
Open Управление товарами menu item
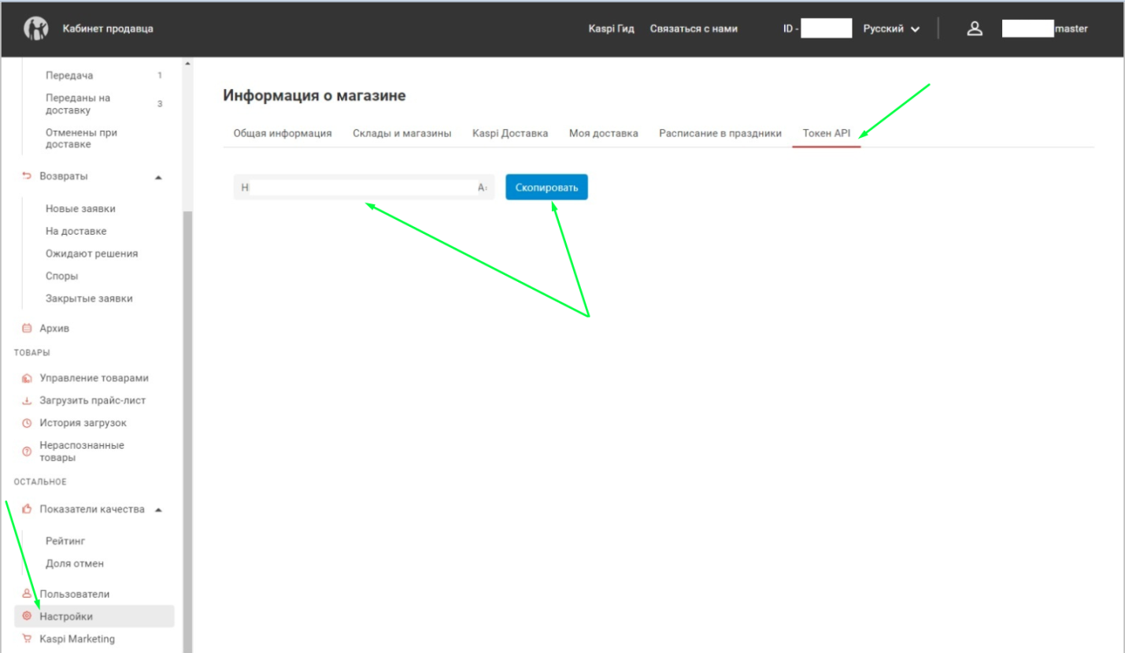pyautogui.click(x=94, y=378)
